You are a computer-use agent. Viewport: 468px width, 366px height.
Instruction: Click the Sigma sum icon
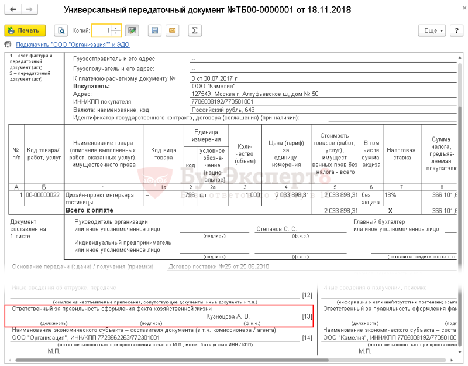click(195, 30)
